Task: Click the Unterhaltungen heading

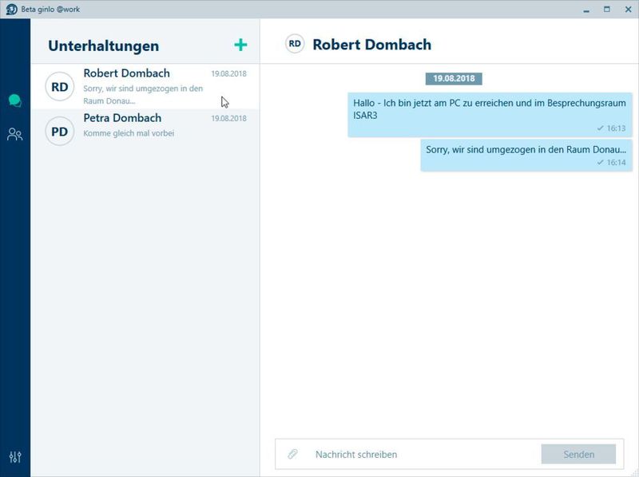Action: (x=103, y=46)
